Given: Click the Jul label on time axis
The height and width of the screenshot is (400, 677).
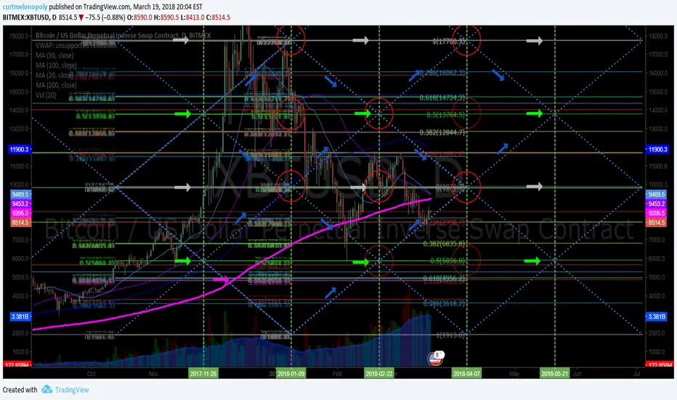Looking at the screenshot, I should [x=637, y=374].
